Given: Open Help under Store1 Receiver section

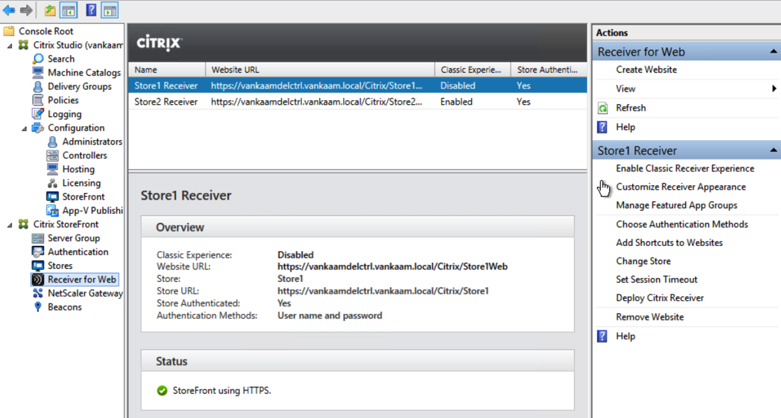Looking at the screenshot, I should coord(625,336).
